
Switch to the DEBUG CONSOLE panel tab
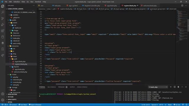coord(82,87)
